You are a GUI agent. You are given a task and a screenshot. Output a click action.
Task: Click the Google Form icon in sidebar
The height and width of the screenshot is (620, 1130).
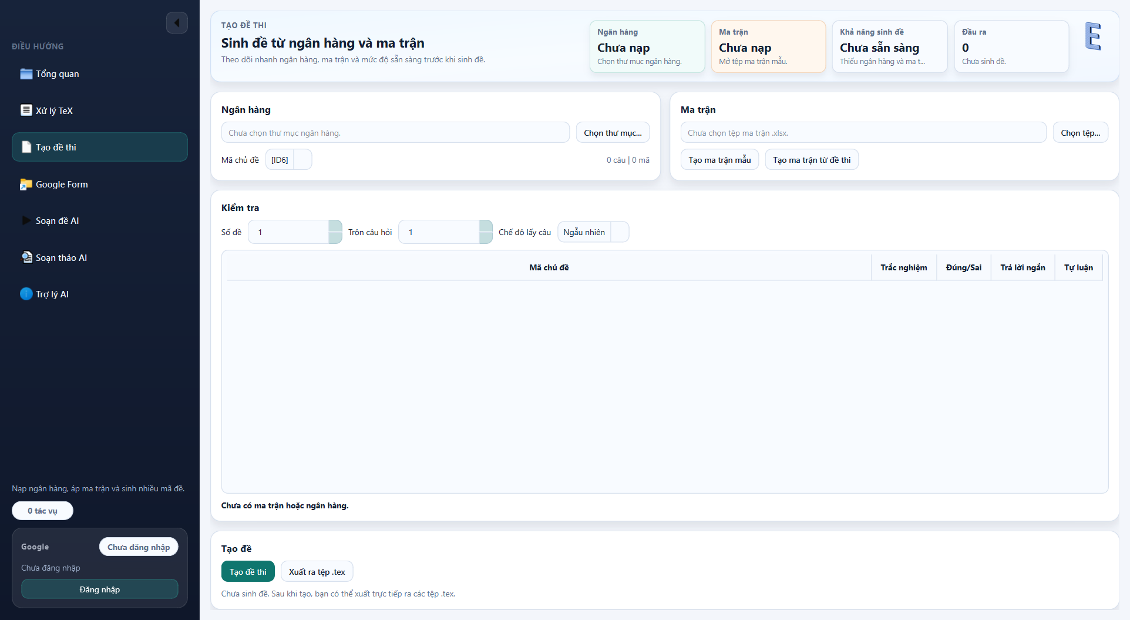[x=26, y=185]
